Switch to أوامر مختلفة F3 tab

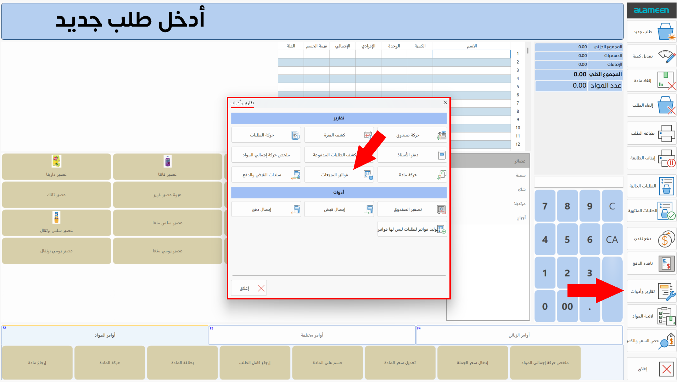click(312, 335)
